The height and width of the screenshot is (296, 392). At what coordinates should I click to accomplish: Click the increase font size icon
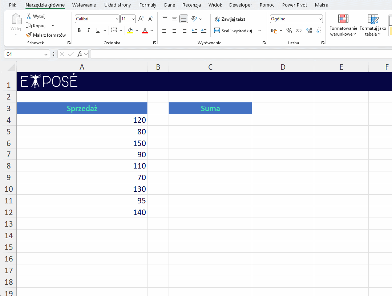(x=141, y=19)
